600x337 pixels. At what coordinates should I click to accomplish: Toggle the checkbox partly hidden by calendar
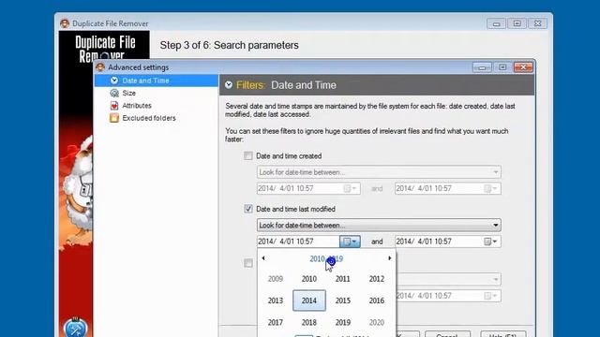click(248, 263)
